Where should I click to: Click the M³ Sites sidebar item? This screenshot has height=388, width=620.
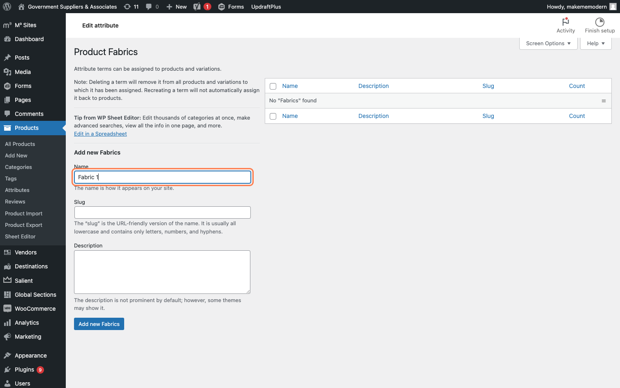(x=33, y=25)
